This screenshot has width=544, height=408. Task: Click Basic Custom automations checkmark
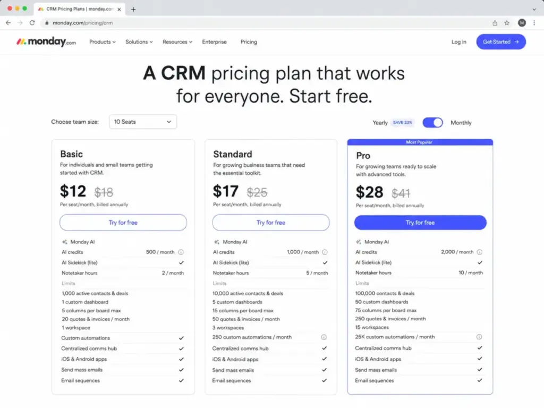click(x=181, y=338)
